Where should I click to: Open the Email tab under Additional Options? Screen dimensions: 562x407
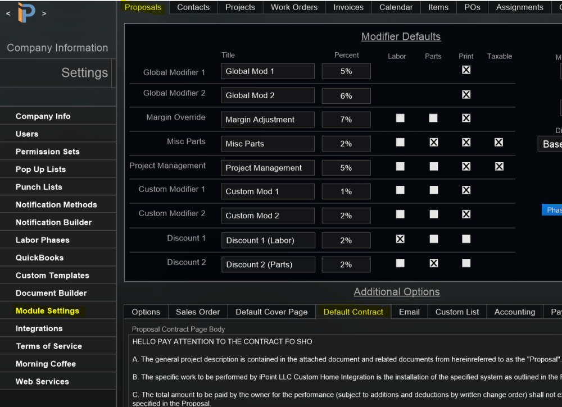click(x=409, y=312)
